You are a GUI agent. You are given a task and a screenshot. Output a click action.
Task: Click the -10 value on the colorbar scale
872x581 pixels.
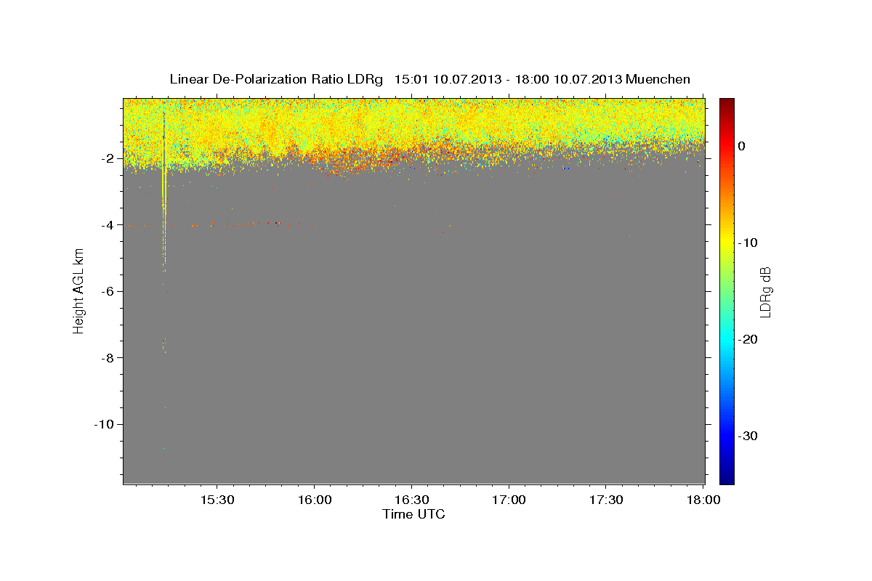748,243
